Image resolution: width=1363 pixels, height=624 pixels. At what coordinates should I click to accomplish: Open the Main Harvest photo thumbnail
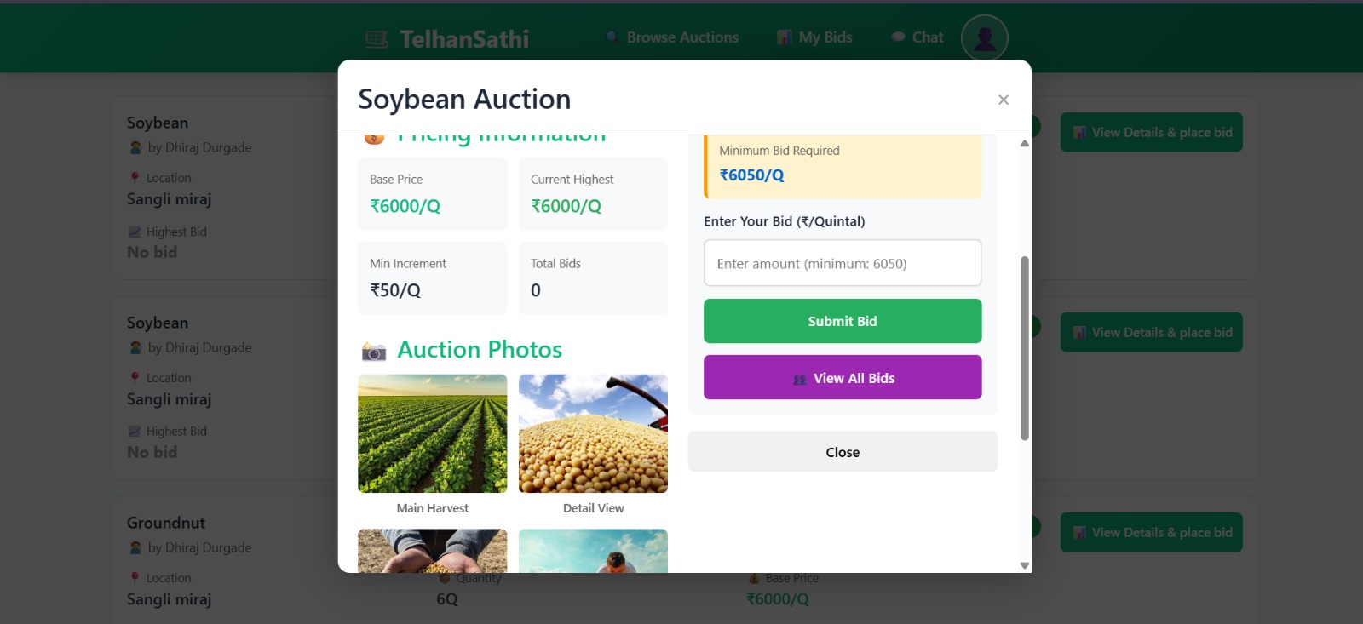point(432,432)
